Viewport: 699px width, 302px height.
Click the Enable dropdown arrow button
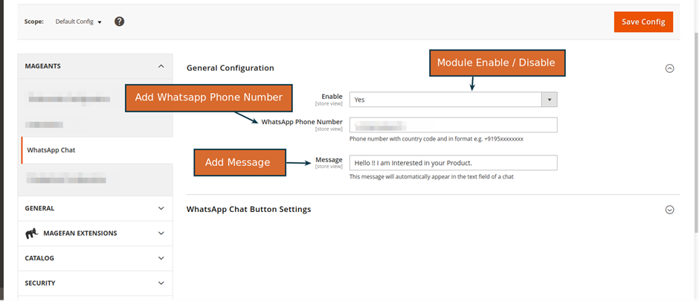[550, 100]
